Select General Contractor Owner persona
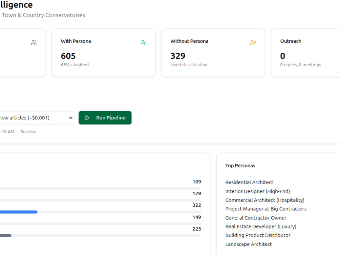 (256, 218)
